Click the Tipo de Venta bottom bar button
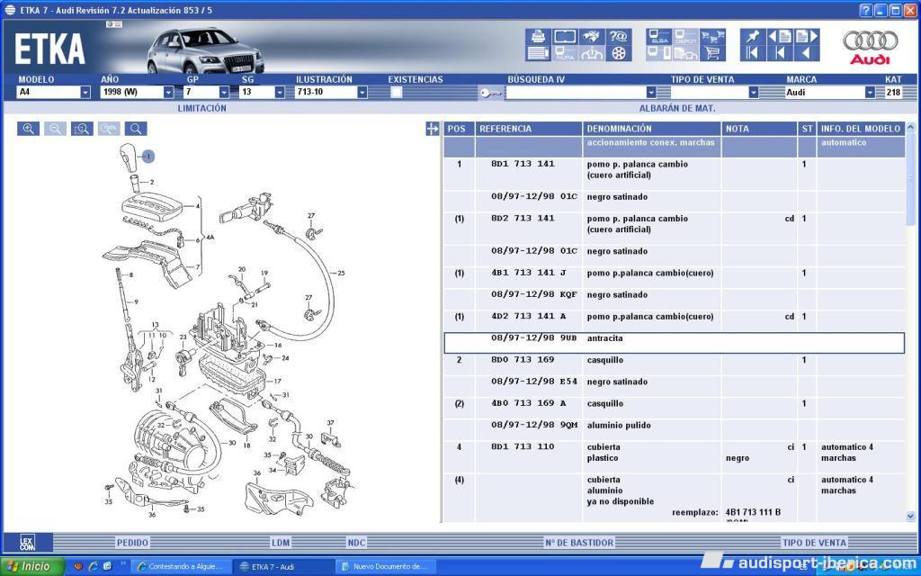Viewport: 921px width, 576px height. point(813,543)
